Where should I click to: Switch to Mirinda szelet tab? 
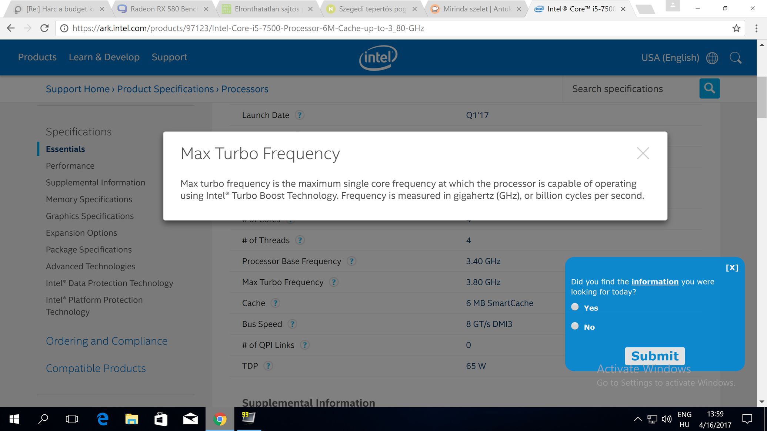477,9
